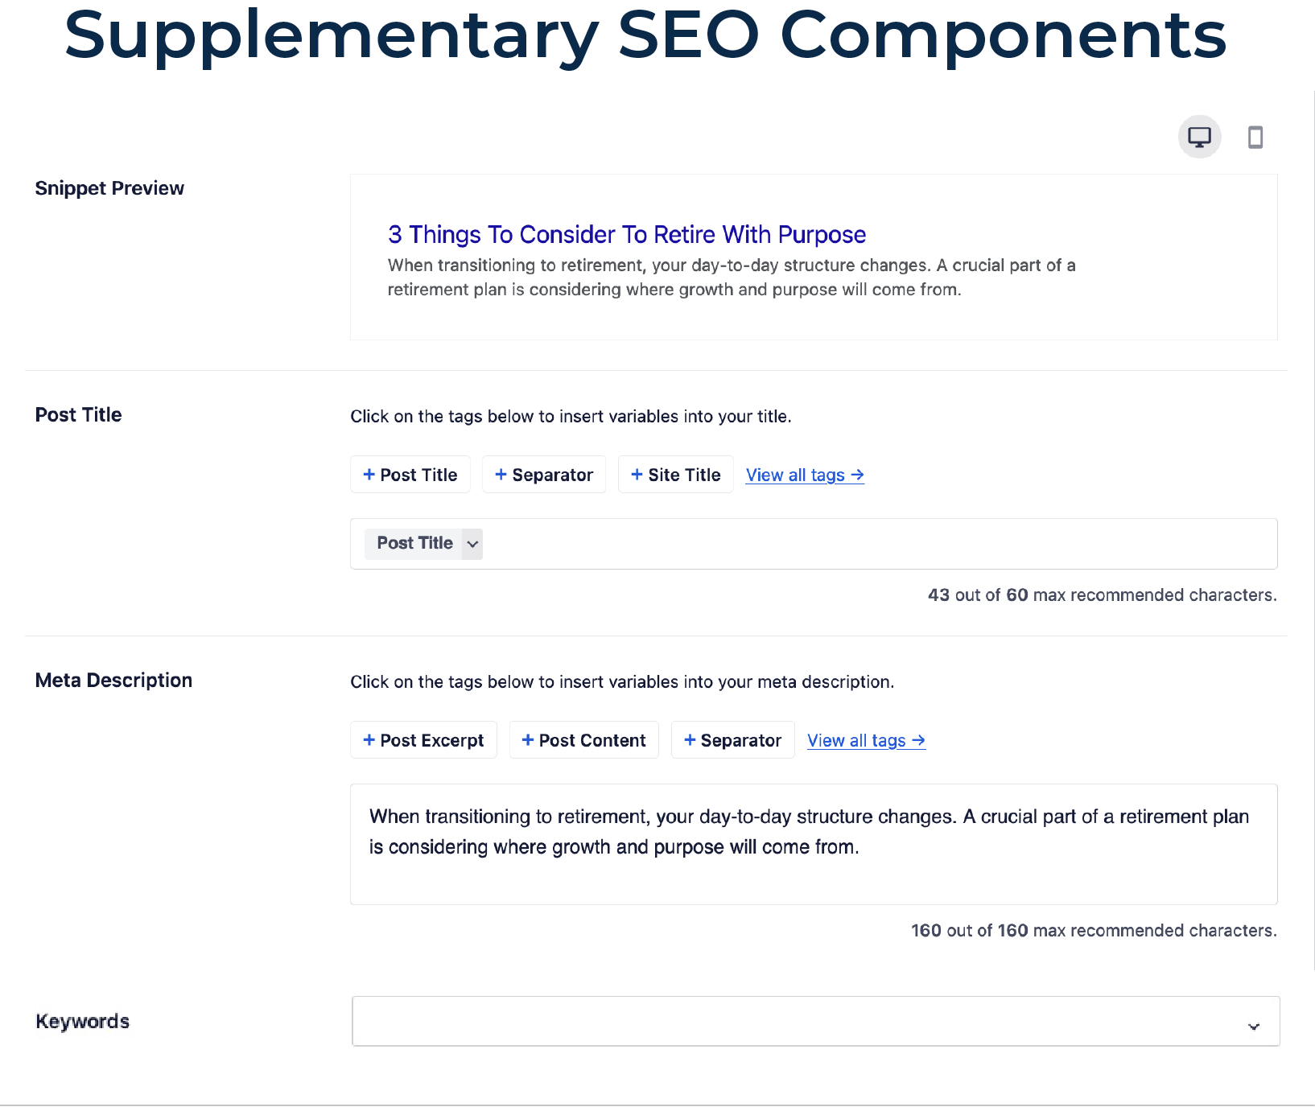This screenshot has width=1315, height=1107.
Task: Insert Separator tag in Post Title section
Action: tap(544, 475)
